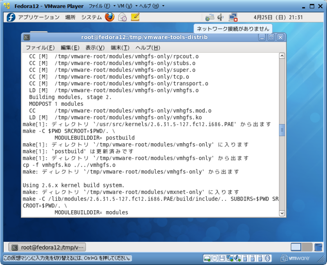Click the Fedora logo icon
This screenshot has height=265, width=327.
[x=11, y=17]
